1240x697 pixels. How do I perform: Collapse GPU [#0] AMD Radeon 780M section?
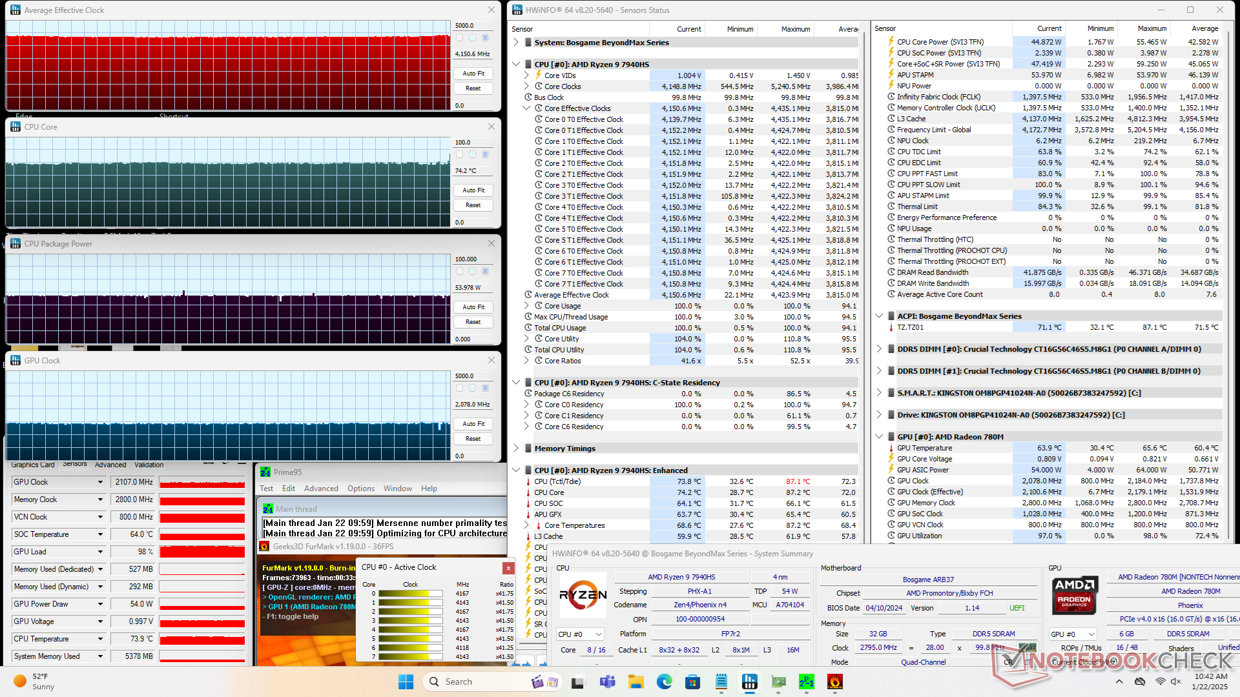(878, 437)
